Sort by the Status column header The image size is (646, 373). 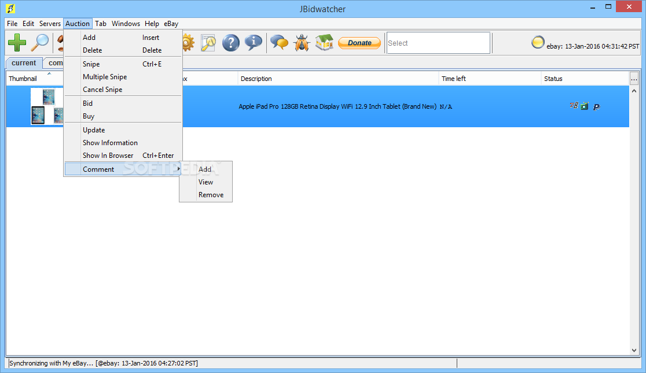(585, 78)
